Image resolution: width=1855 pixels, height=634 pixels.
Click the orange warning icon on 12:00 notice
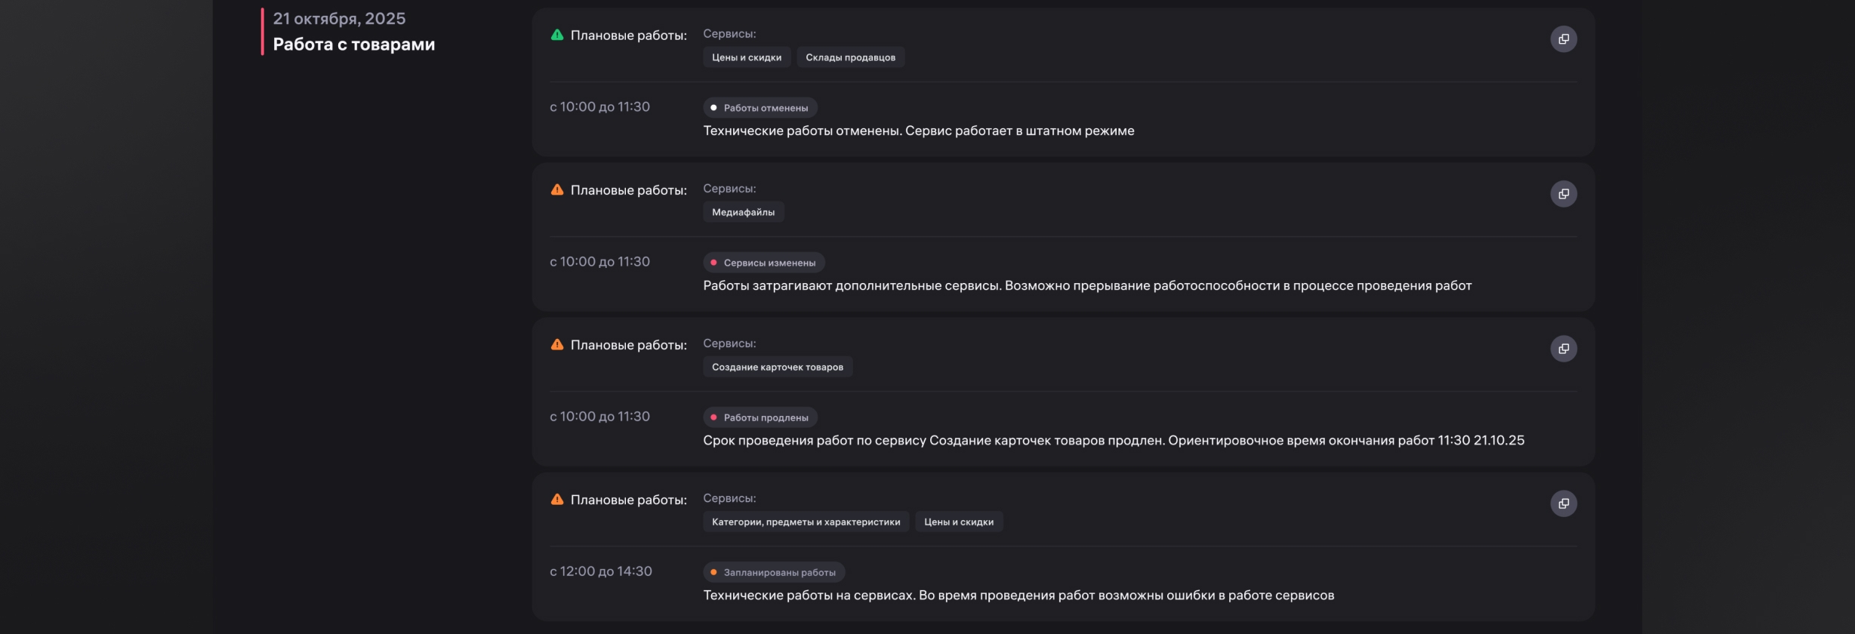(557, 499)
